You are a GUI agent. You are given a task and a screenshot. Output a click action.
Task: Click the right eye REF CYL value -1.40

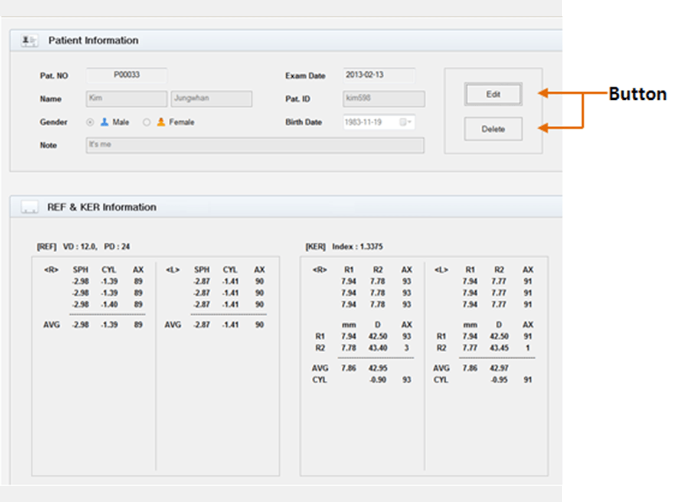pos(109,305)
